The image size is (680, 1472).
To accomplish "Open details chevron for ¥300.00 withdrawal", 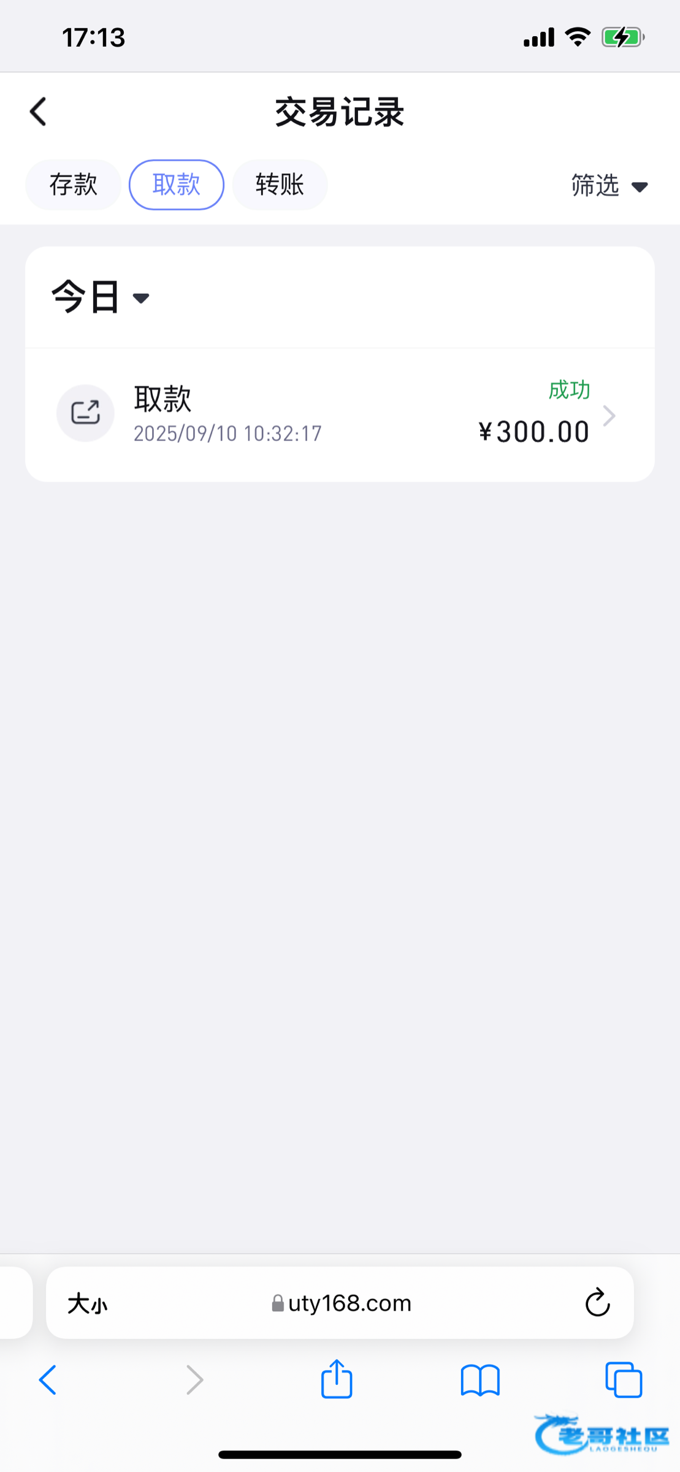I will tap(609, 416).
